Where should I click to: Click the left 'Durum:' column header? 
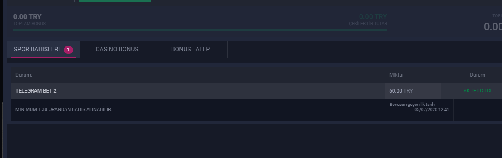[24, 75]
